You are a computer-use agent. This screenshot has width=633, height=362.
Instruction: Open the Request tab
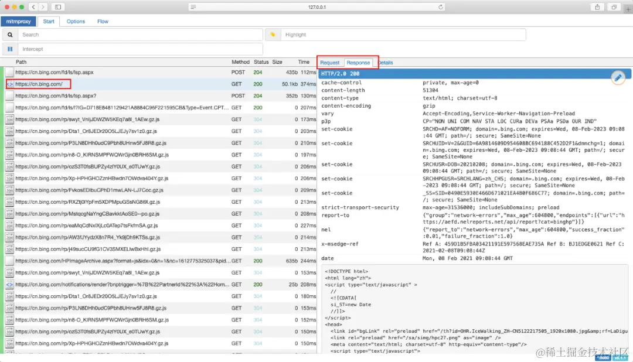point(330,63)
